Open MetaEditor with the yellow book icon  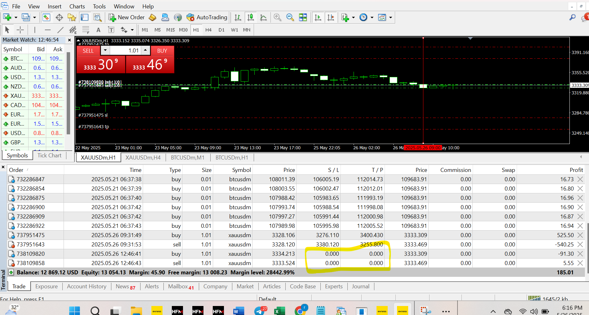pos(153,17)
